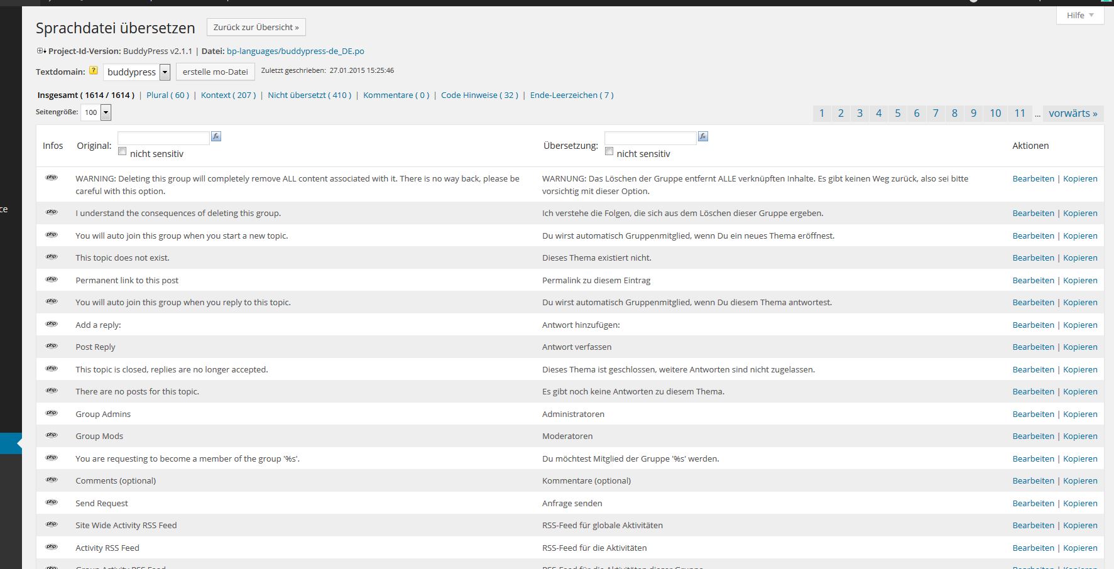Click the yellow question mark next to Textdomain

(x=94, y=71)
